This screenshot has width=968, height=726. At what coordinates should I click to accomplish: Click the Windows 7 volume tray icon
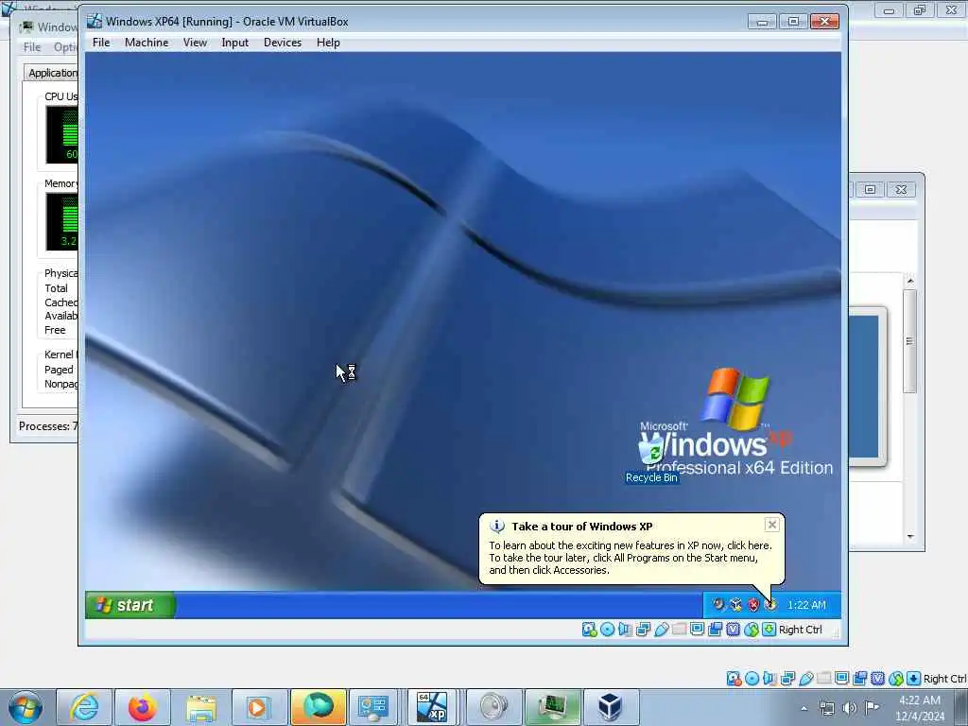[850, 708]
